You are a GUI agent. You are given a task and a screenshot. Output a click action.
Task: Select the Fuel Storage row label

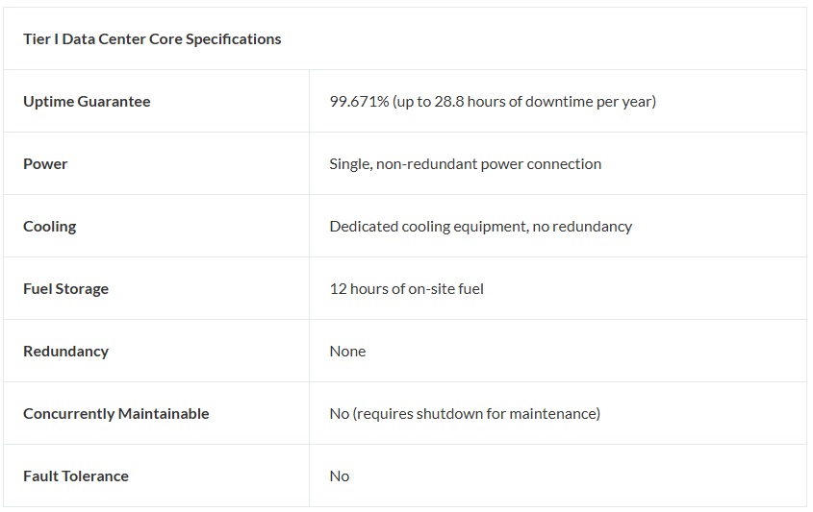[65, 289]
